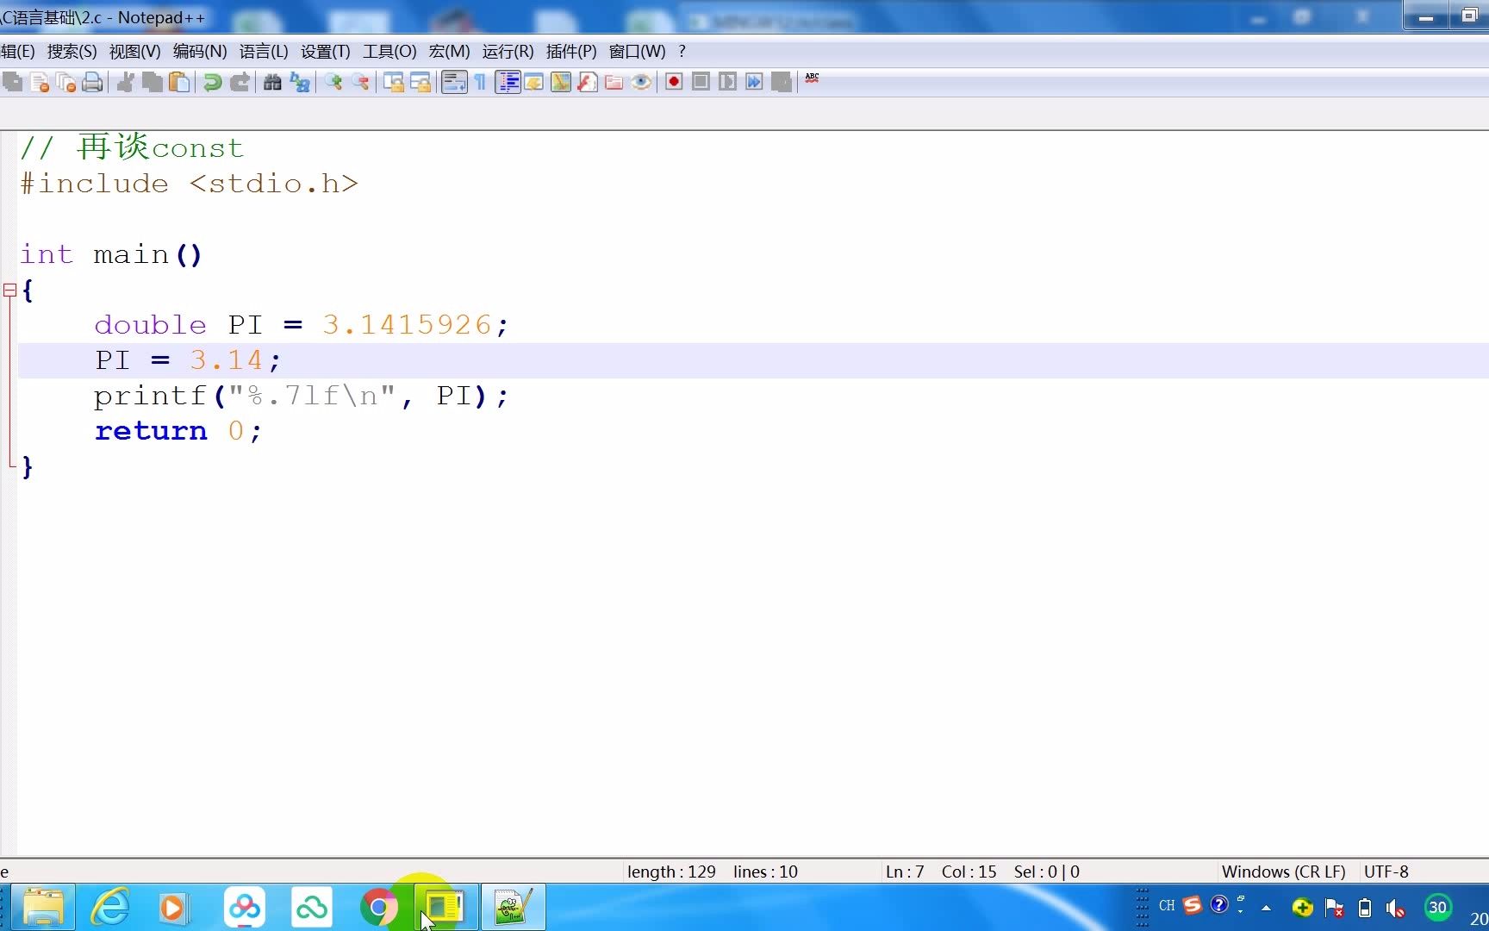Click the printf statement line
This screenshot has height=931, width=1489.
(301, 396)
